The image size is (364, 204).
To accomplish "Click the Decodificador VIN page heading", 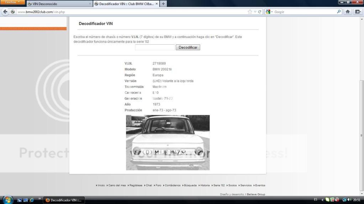I will pyautogui.click(x=96, y=24).
